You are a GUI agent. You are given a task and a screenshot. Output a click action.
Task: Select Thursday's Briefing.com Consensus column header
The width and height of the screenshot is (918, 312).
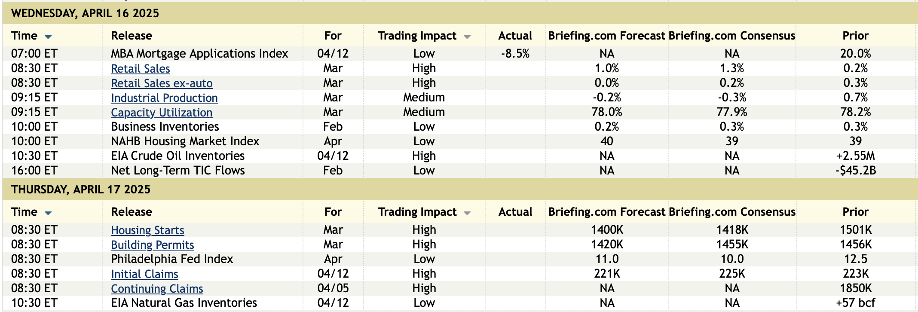[x=732, y=212]
